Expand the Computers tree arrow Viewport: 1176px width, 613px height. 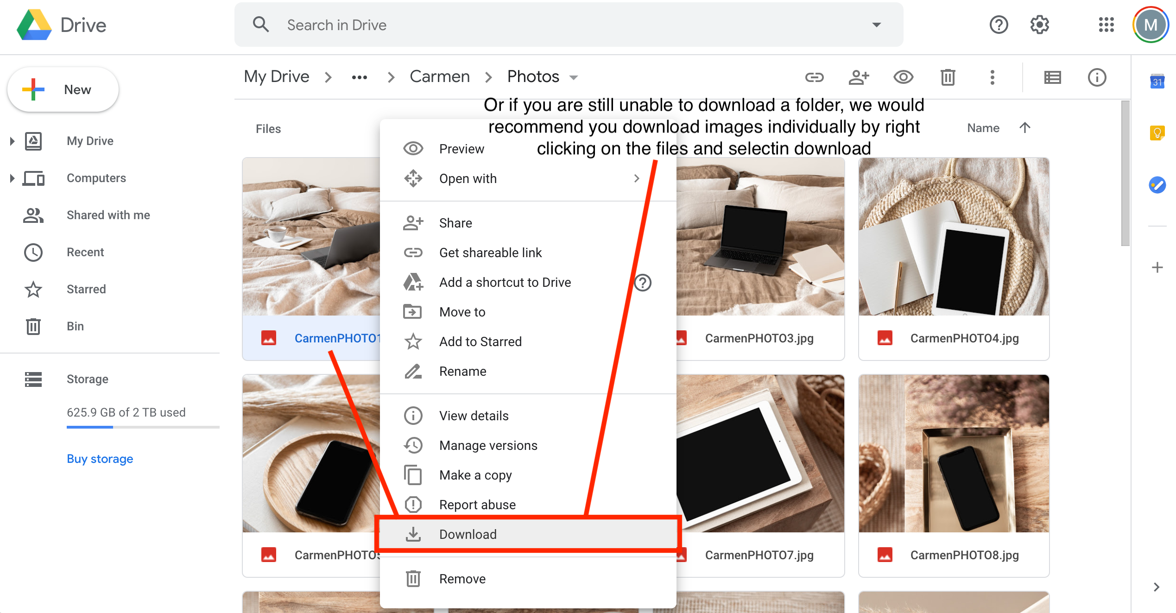pos(12,178)
